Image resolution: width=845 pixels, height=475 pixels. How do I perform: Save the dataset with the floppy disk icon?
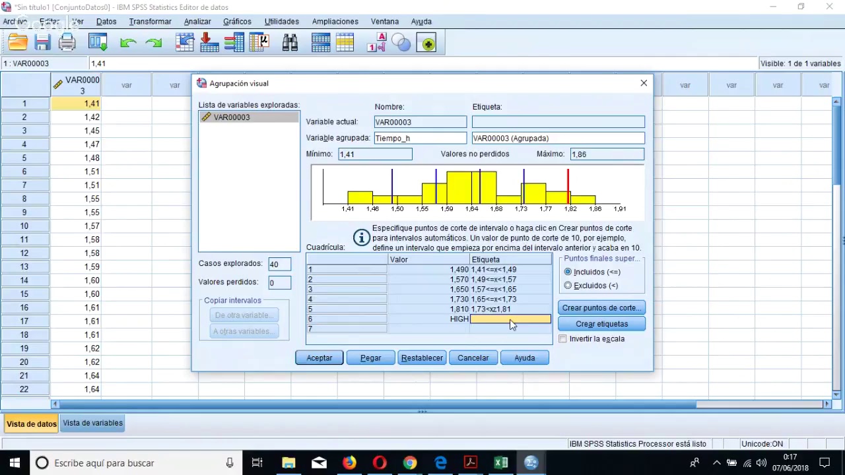point(42,43)
